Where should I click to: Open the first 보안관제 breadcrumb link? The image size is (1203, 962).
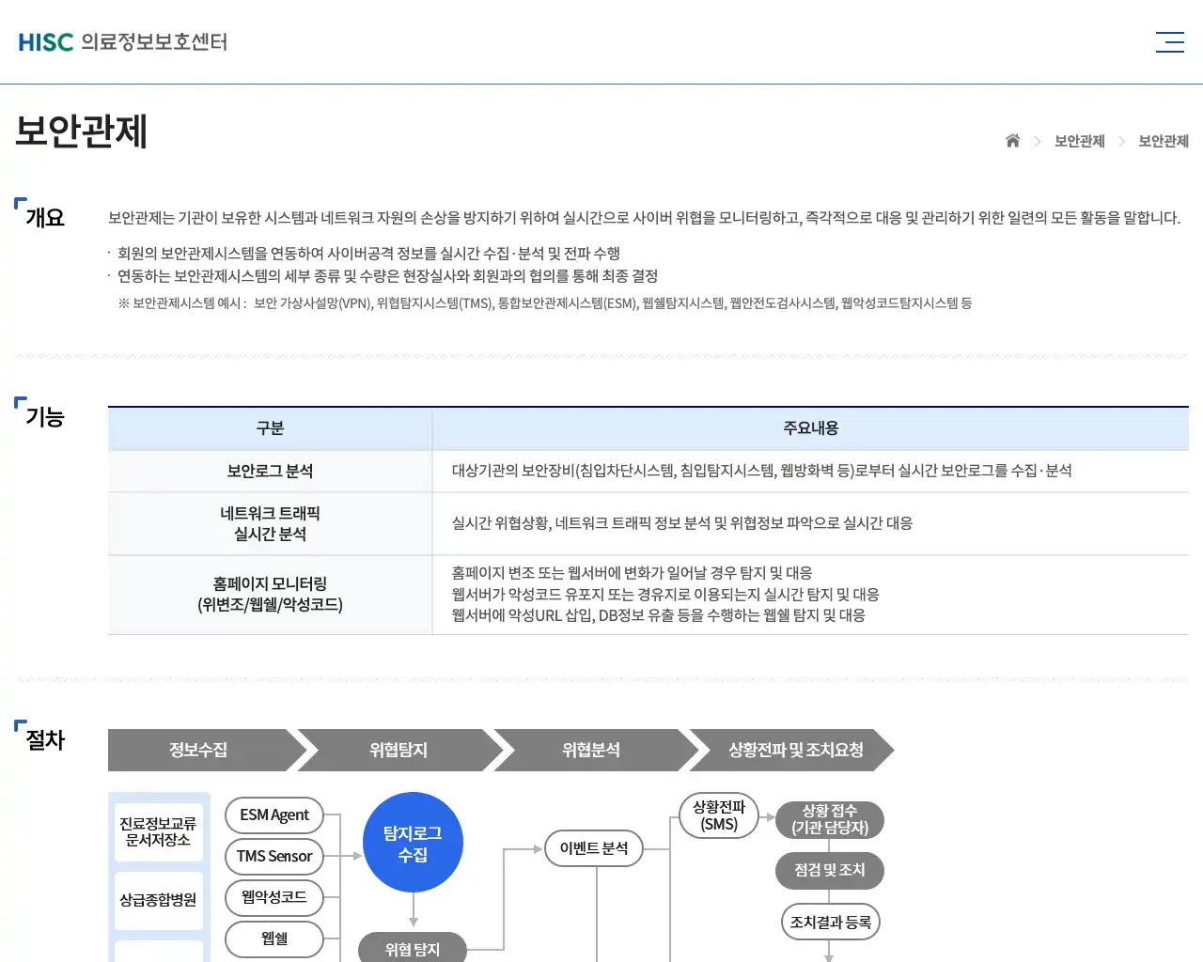pos(1079,140)
